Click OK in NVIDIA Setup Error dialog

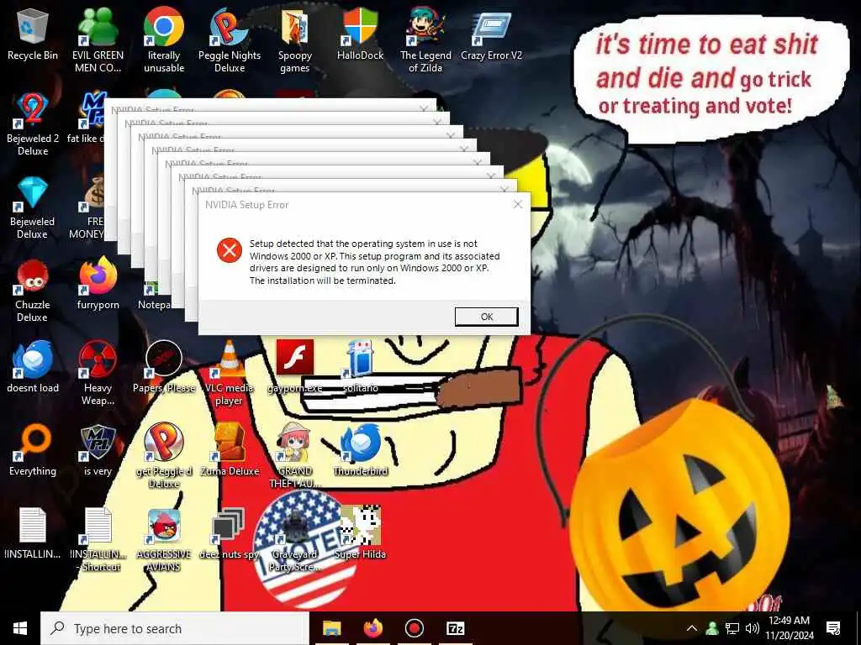click(x=487, y=317)
